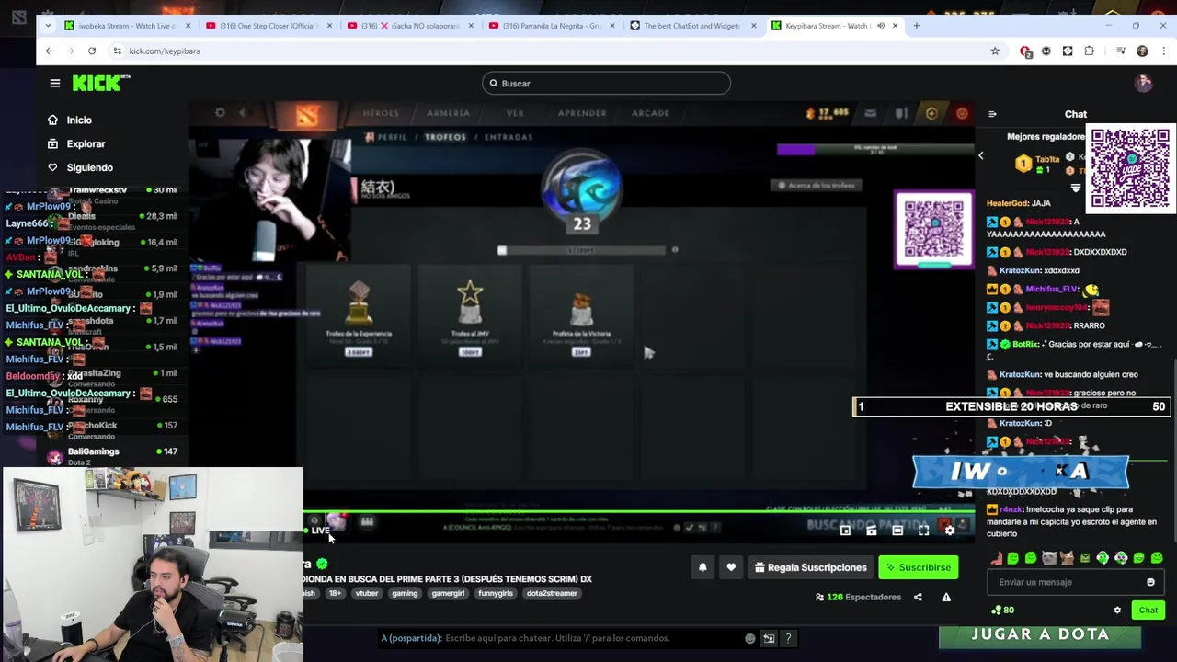The width and height of the screenshot is (1177, 662).
Task: Open the chat settings gear
Action: pos(1117,611)
